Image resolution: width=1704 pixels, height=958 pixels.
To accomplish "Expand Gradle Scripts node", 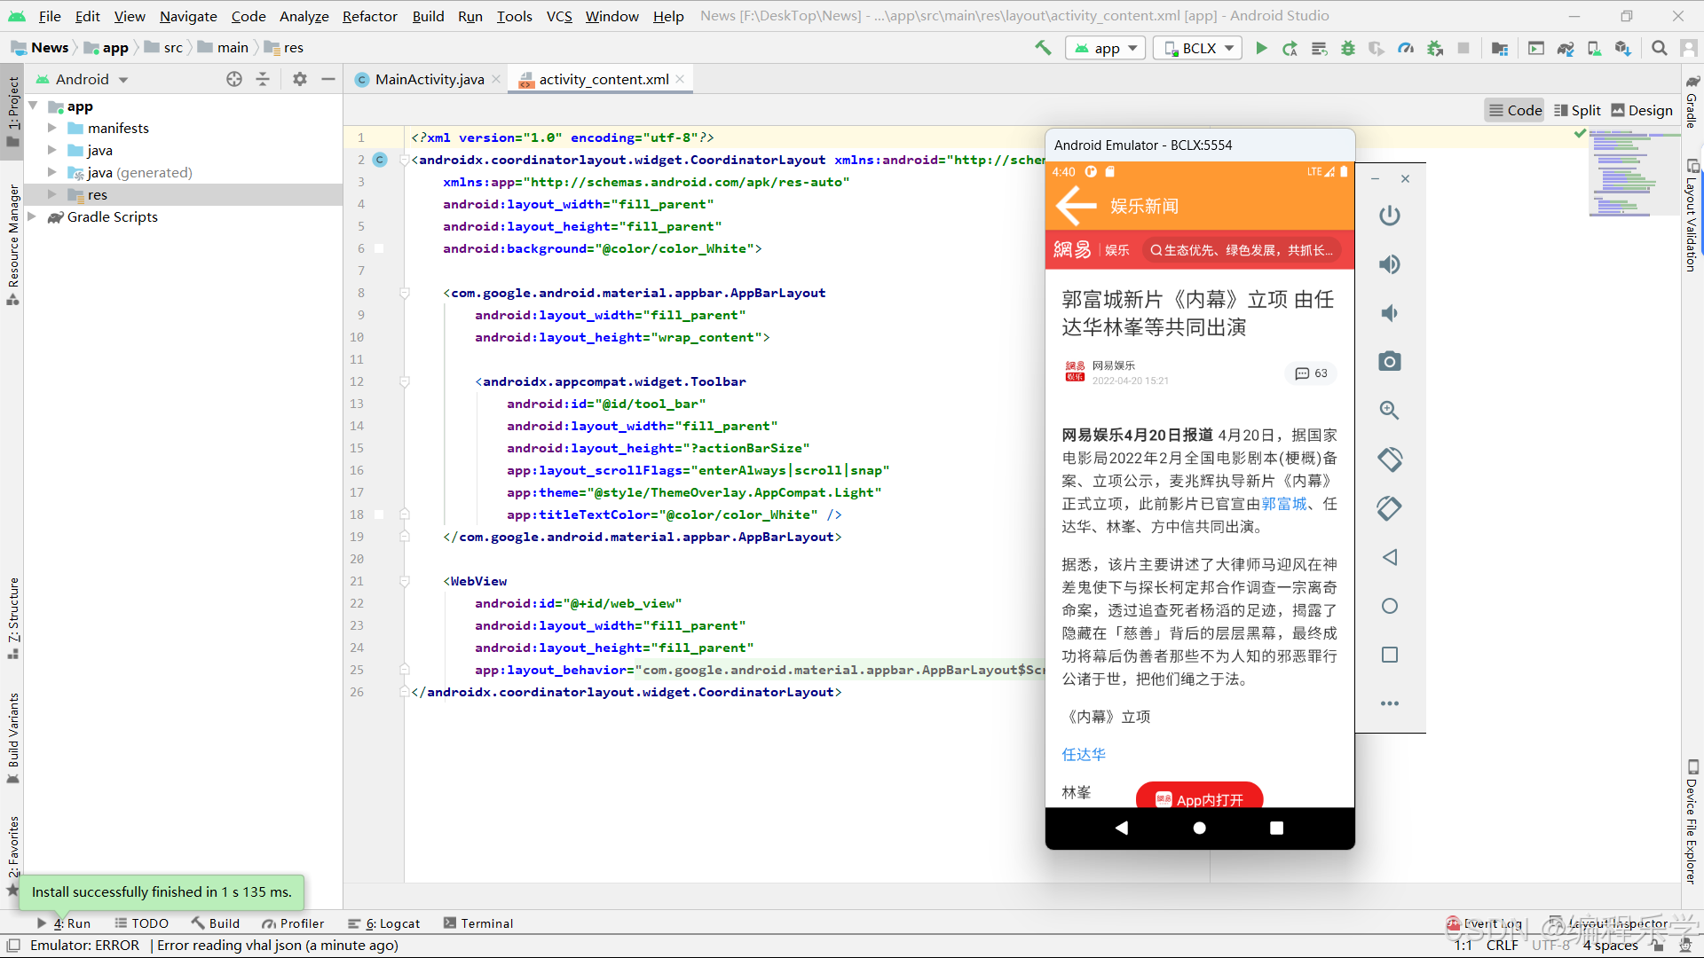I will point(32,216).
